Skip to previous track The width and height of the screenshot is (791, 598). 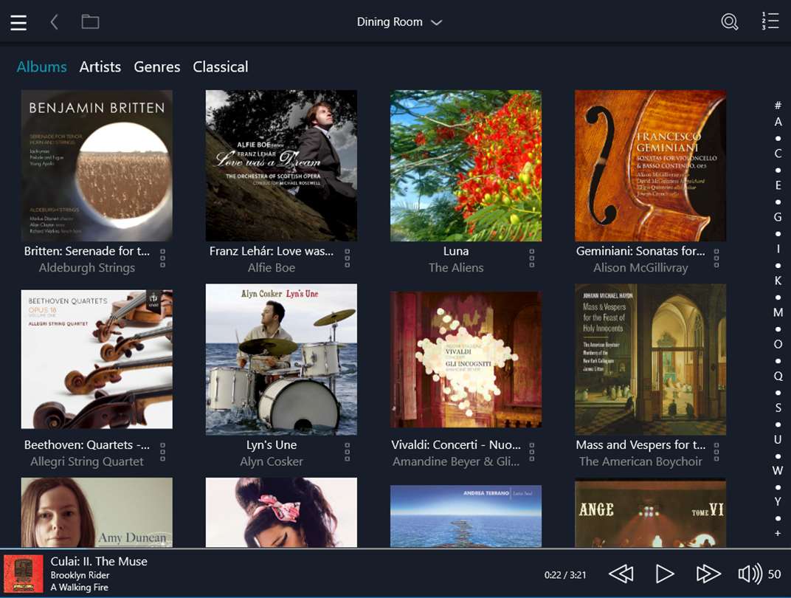click(x=621, y=574)
